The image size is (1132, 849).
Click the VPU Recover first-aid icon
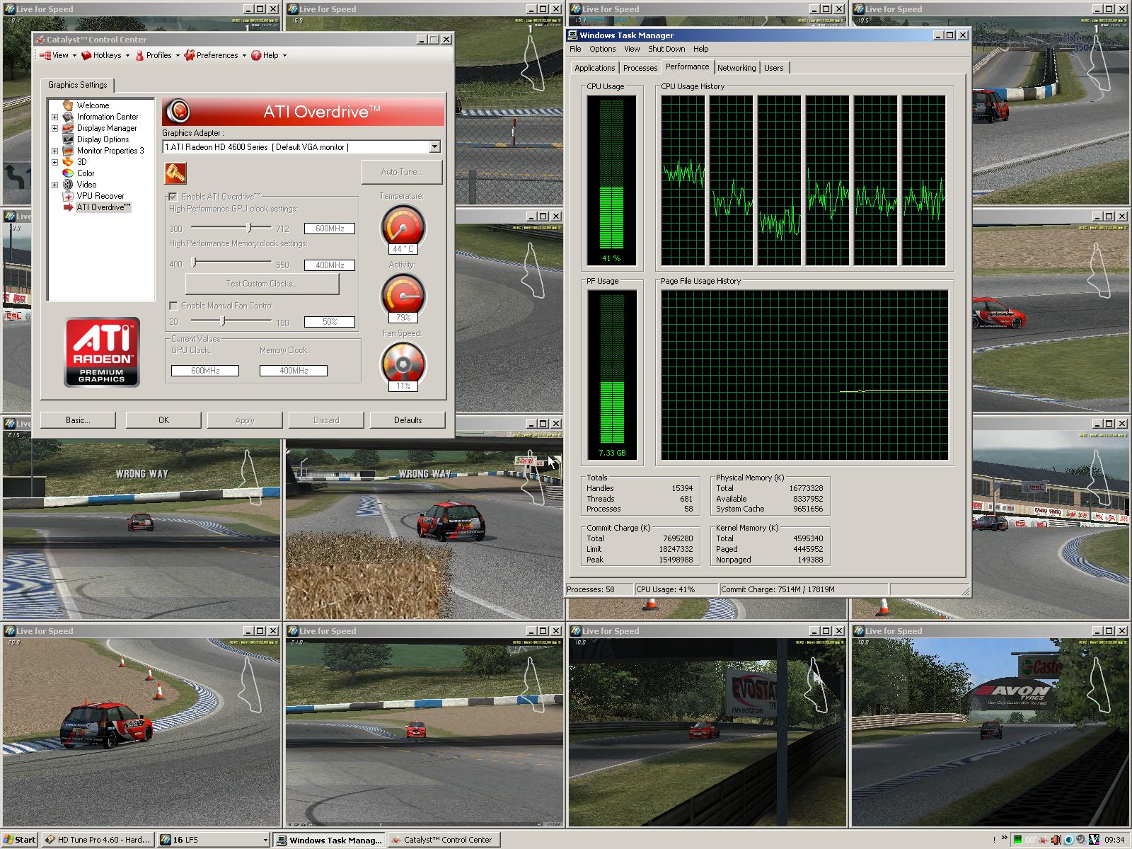[x=68, y=196]
